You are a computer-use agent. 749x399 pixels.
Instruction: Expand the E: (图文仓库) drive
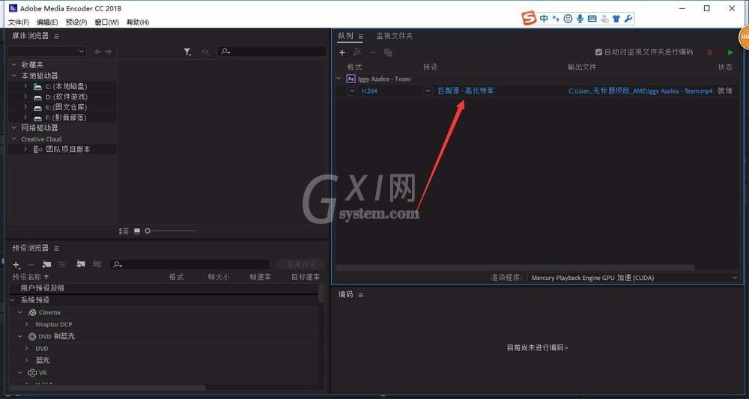(x=25, y=107)
